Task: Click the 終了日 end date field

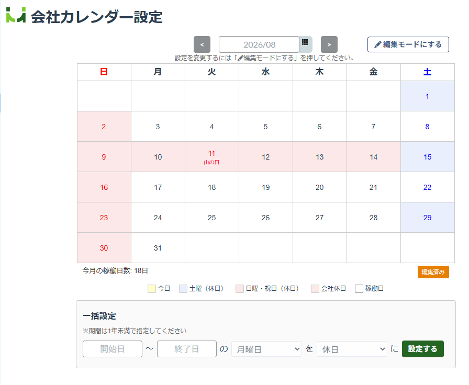Action: tap(187, 349)
